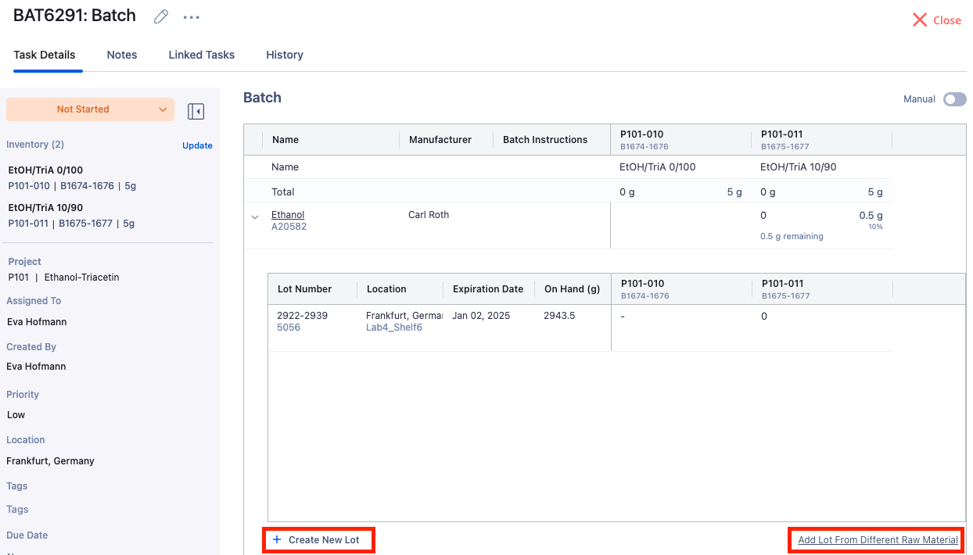Open Lab4_Shelf6 location link
The height and width of the screenshot is (555, 973).
394,328
